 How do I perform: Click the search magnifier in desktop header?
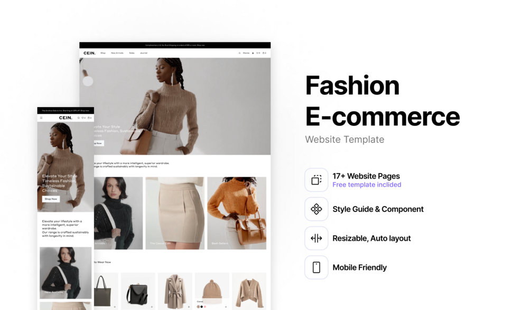[239, 53]
